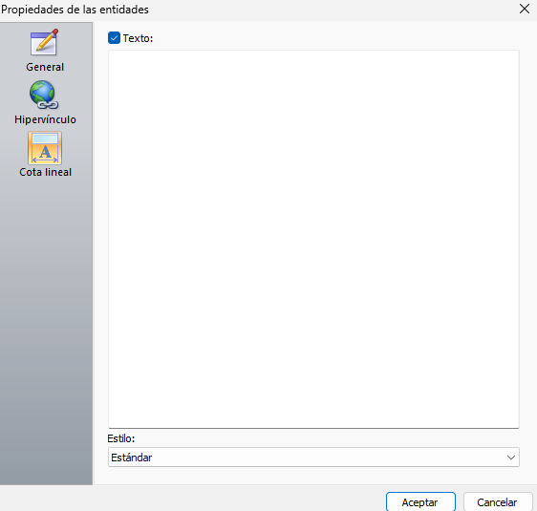Click the Estilo: label above the dropdown

point(121,438)
